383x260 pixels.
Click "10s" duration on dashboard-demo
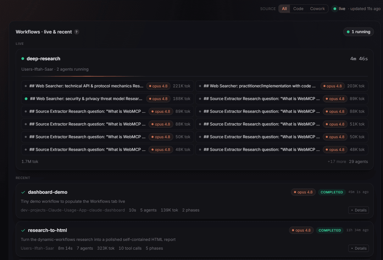pos(132,210)
